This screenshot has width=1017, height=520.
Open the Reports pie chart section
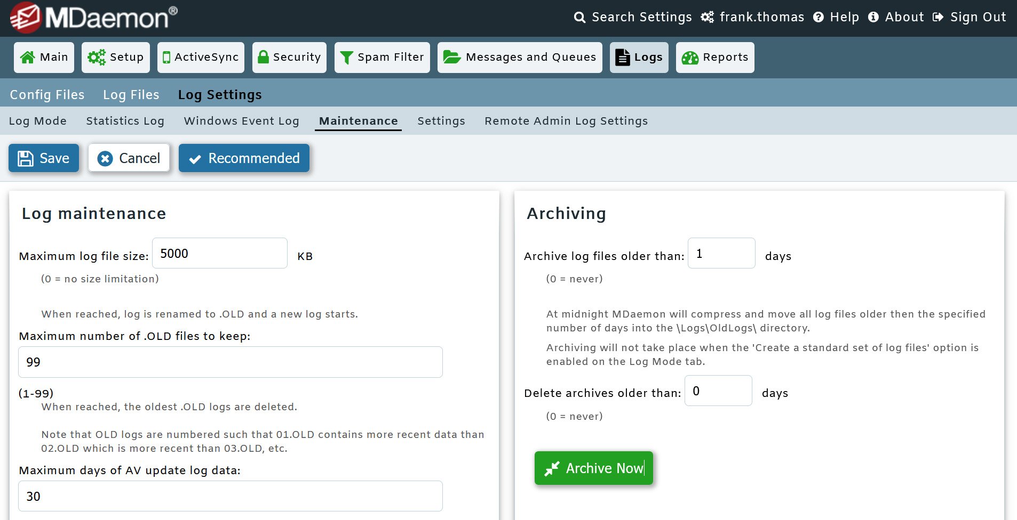click(x=715, y=57)
